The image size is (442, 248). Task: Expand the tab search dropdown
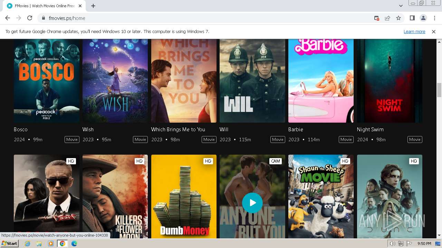401,6
